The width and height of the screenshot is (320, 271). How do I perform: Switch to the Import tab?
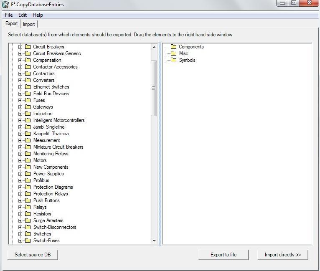coord(29,24)
